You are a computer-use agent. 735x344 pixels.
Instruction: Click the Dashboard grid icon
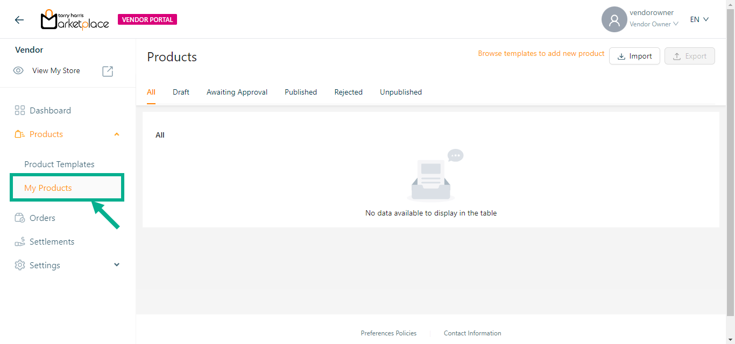[x=20, y=111]
